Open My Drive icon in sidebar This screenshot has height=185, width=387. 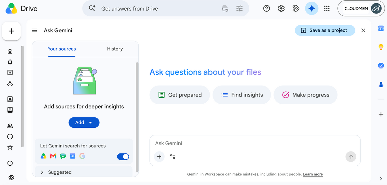(10, 99)
